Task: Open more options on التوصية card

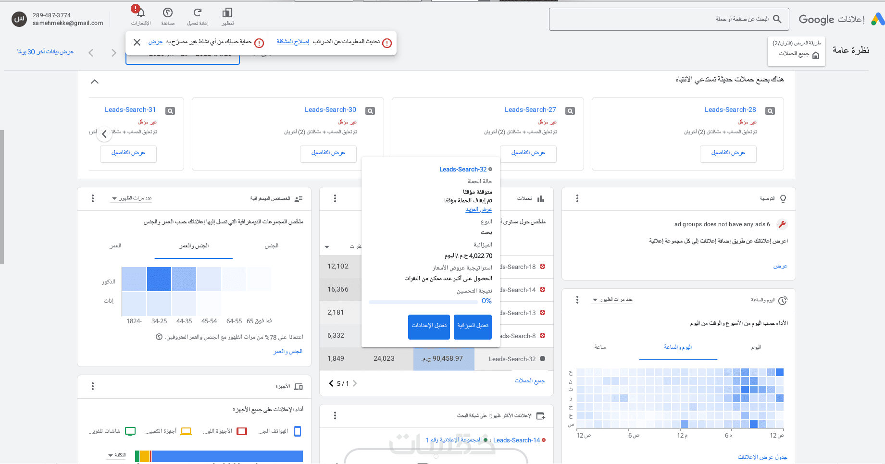Action: tap(577, 198)
